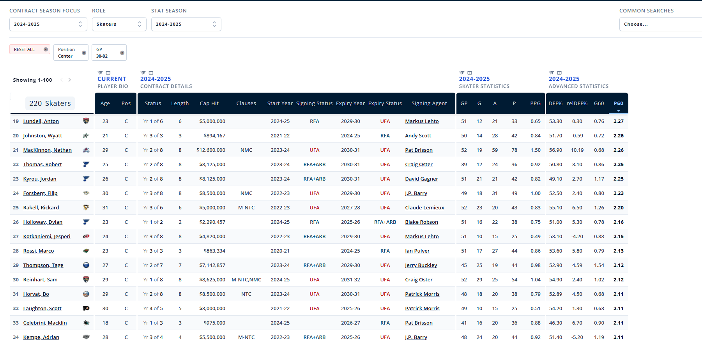Viewport: 702px width, 353px height.
Task: Sort by PPG column header
Action: pos(535,104)
